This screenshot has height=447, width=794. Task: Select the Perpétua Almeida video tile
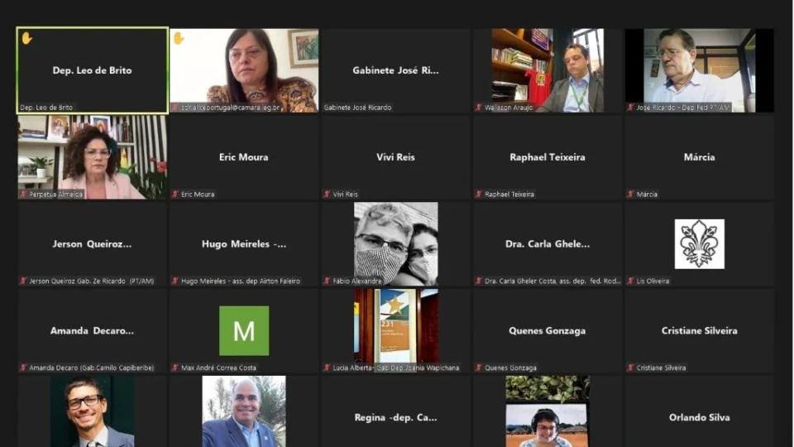click(x=93, y=156)
